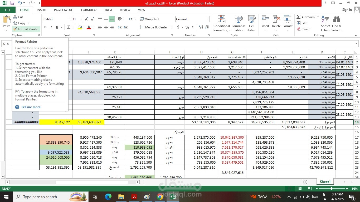
Task: Click the Borders icon
Action: [69, 27]
